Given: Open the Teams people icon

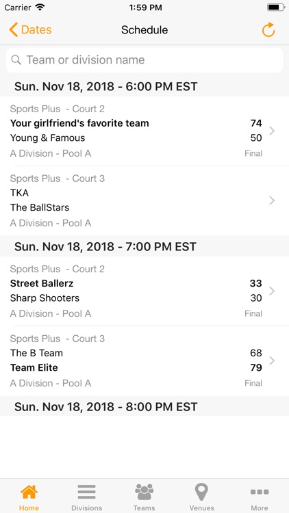Looking at the screenshot, I should 144,492.
